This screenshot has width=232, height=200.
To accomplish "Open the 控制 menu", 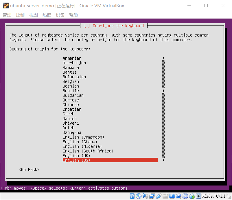I will [20, 15].
